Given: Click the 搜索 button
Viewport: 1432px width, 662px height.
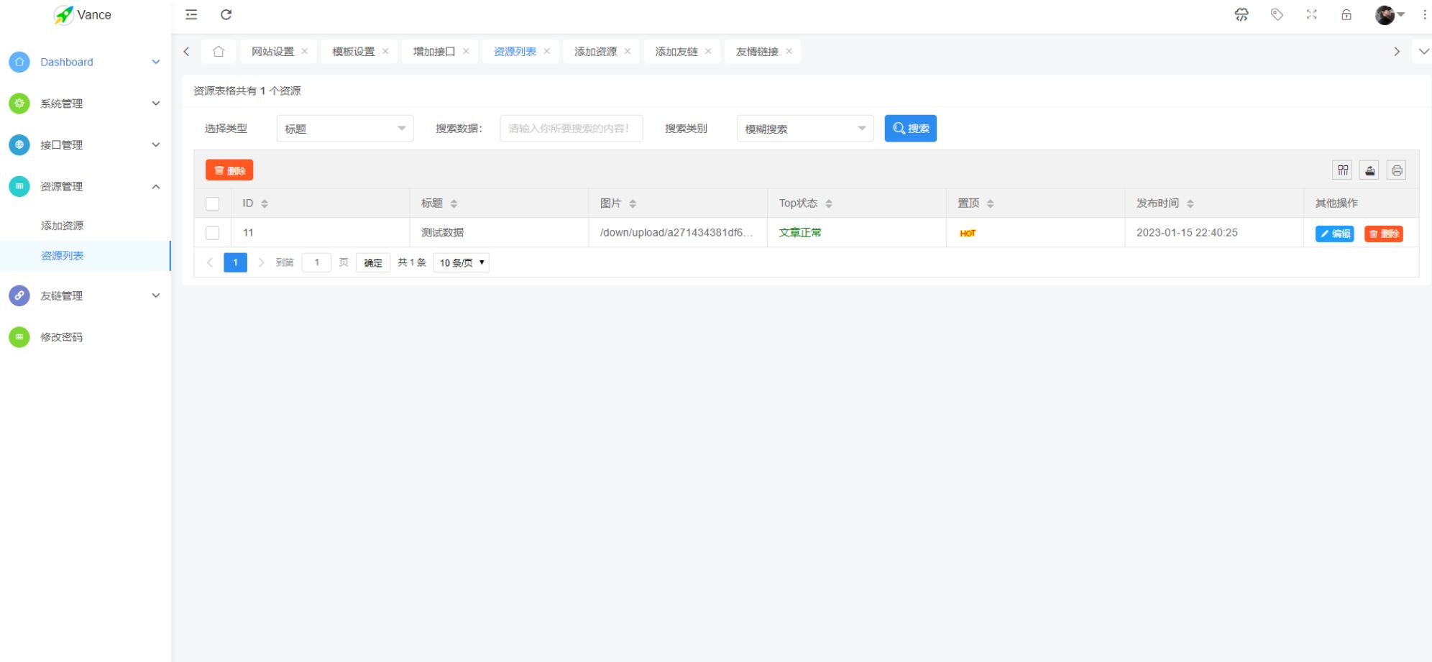Looking at the screenshot, I should 910,128.
